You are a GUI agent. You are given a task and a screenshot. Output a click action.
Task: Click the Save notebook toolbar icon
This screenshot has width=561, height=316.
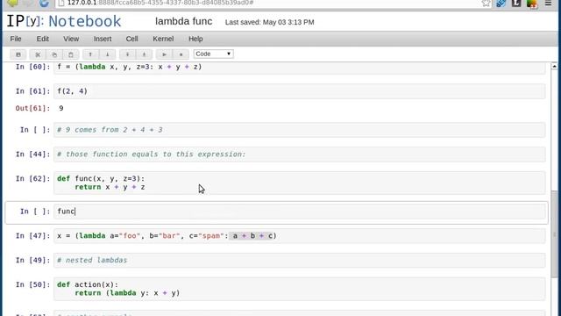click(x=18, y=54)
